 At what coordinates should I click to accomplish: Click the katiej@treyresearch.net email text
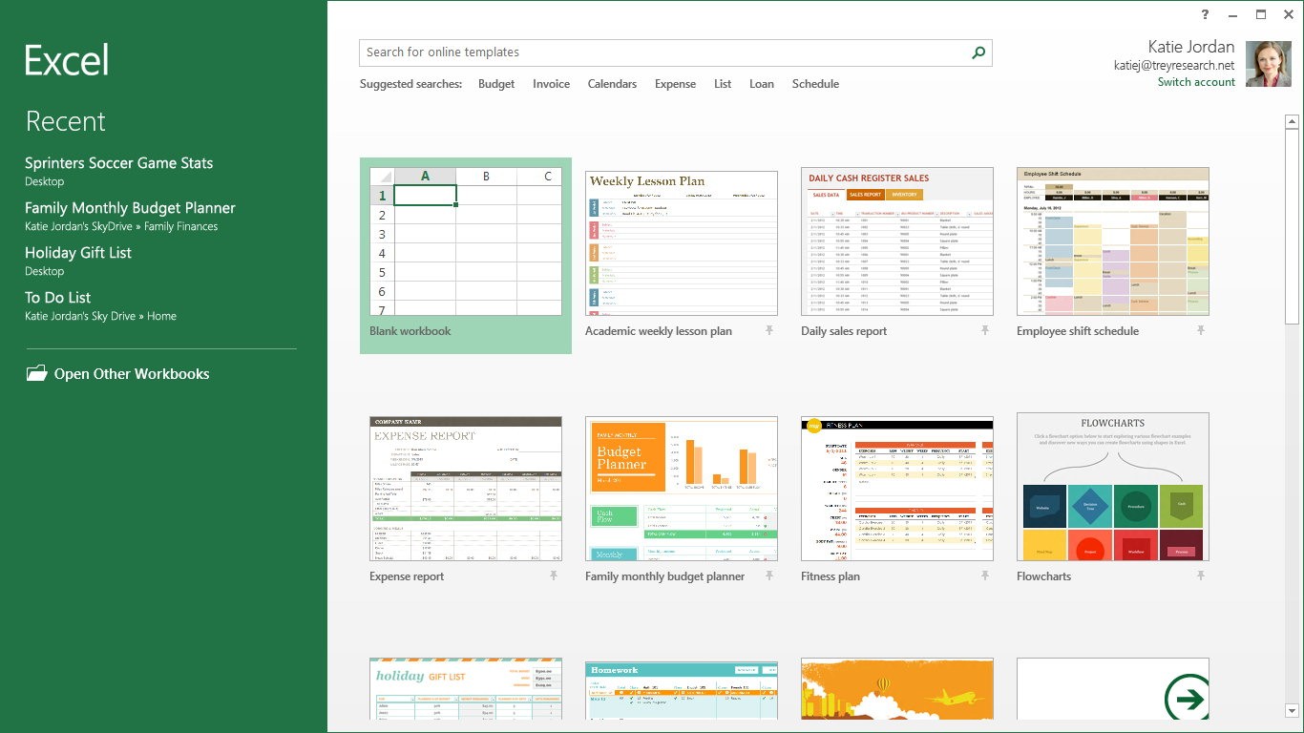[x=1174, y=66]
